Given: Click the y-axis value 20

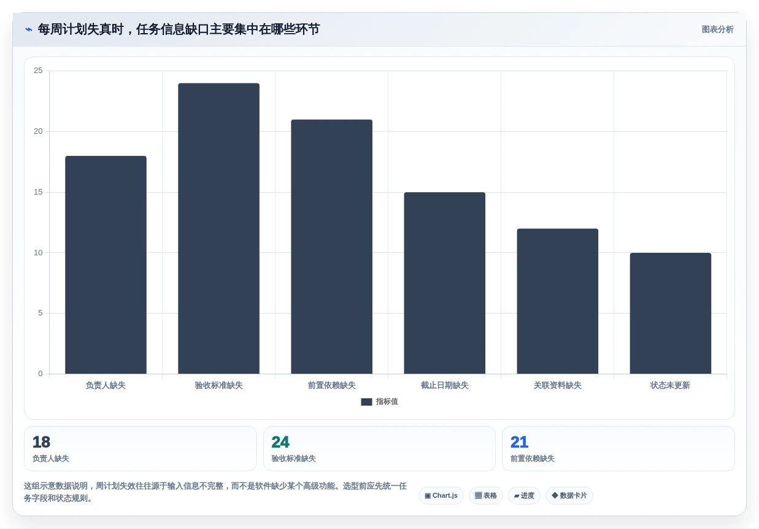Looking at the screenshot, I should click(38, 131).
